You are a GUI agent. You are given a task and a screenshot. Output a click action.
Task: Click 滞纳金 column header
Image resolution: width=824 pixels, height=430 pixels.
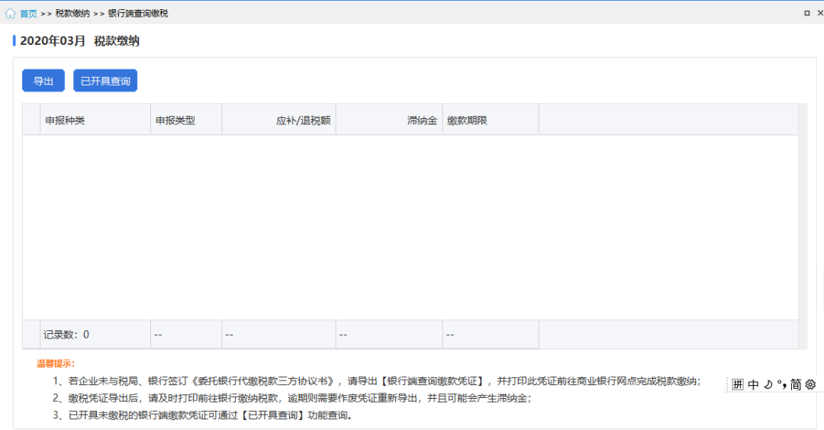click(389, 120)
